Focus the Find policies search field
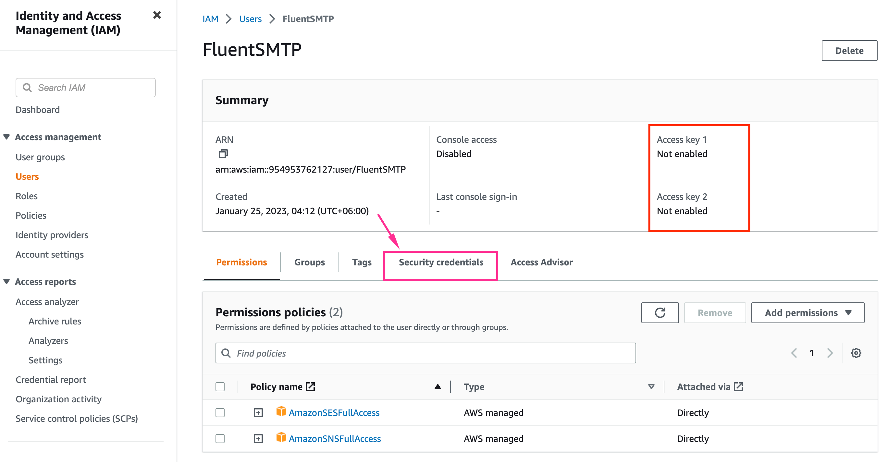Screen dimensions: 888x462 425,353
